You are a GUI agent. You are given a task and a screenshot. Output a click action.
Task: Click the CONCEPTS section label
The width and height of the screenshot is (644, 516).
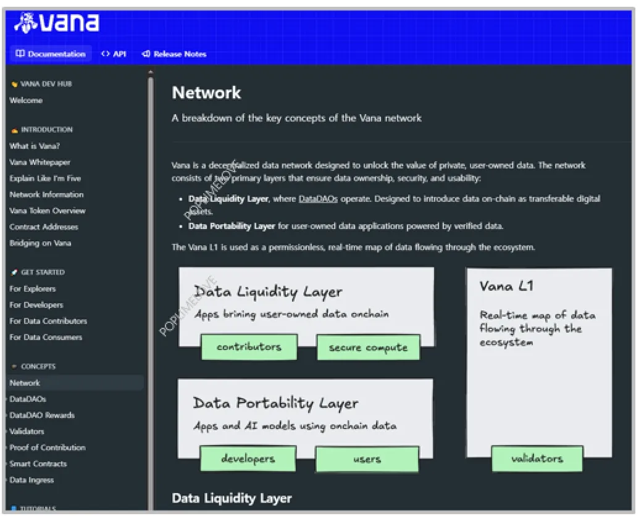point(38,366)
